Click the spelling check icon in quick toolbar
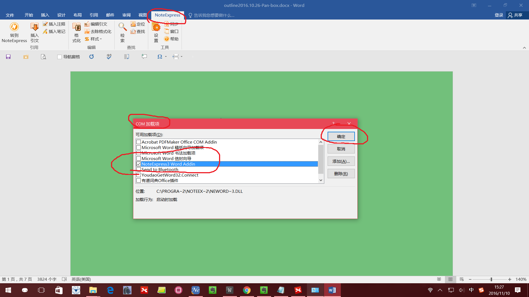Viewport: 529px width, 297px height. [x=109, y=57]
